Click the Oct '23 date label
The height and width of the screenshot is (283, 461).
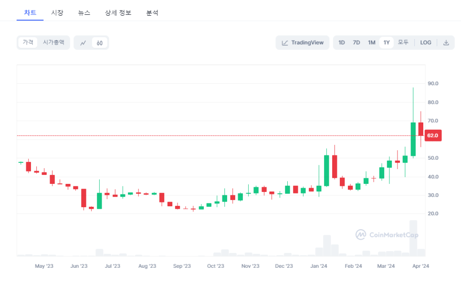(x=216, y=266)
